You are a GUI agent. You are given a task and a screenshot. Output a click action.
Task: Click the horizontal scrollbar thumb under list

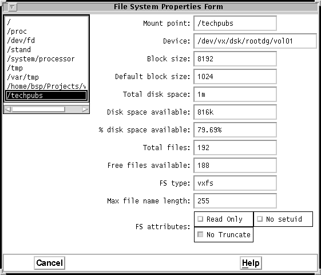[38, 109]
